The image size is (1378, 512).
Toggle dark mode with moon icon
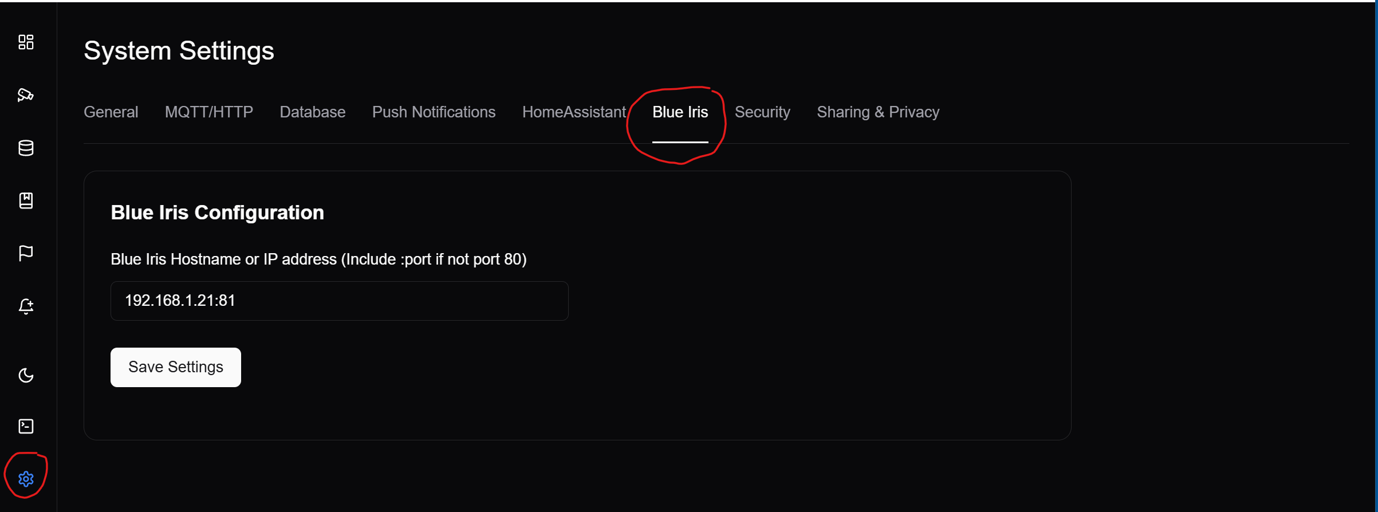pyautogui.click(x=26, y=376)
